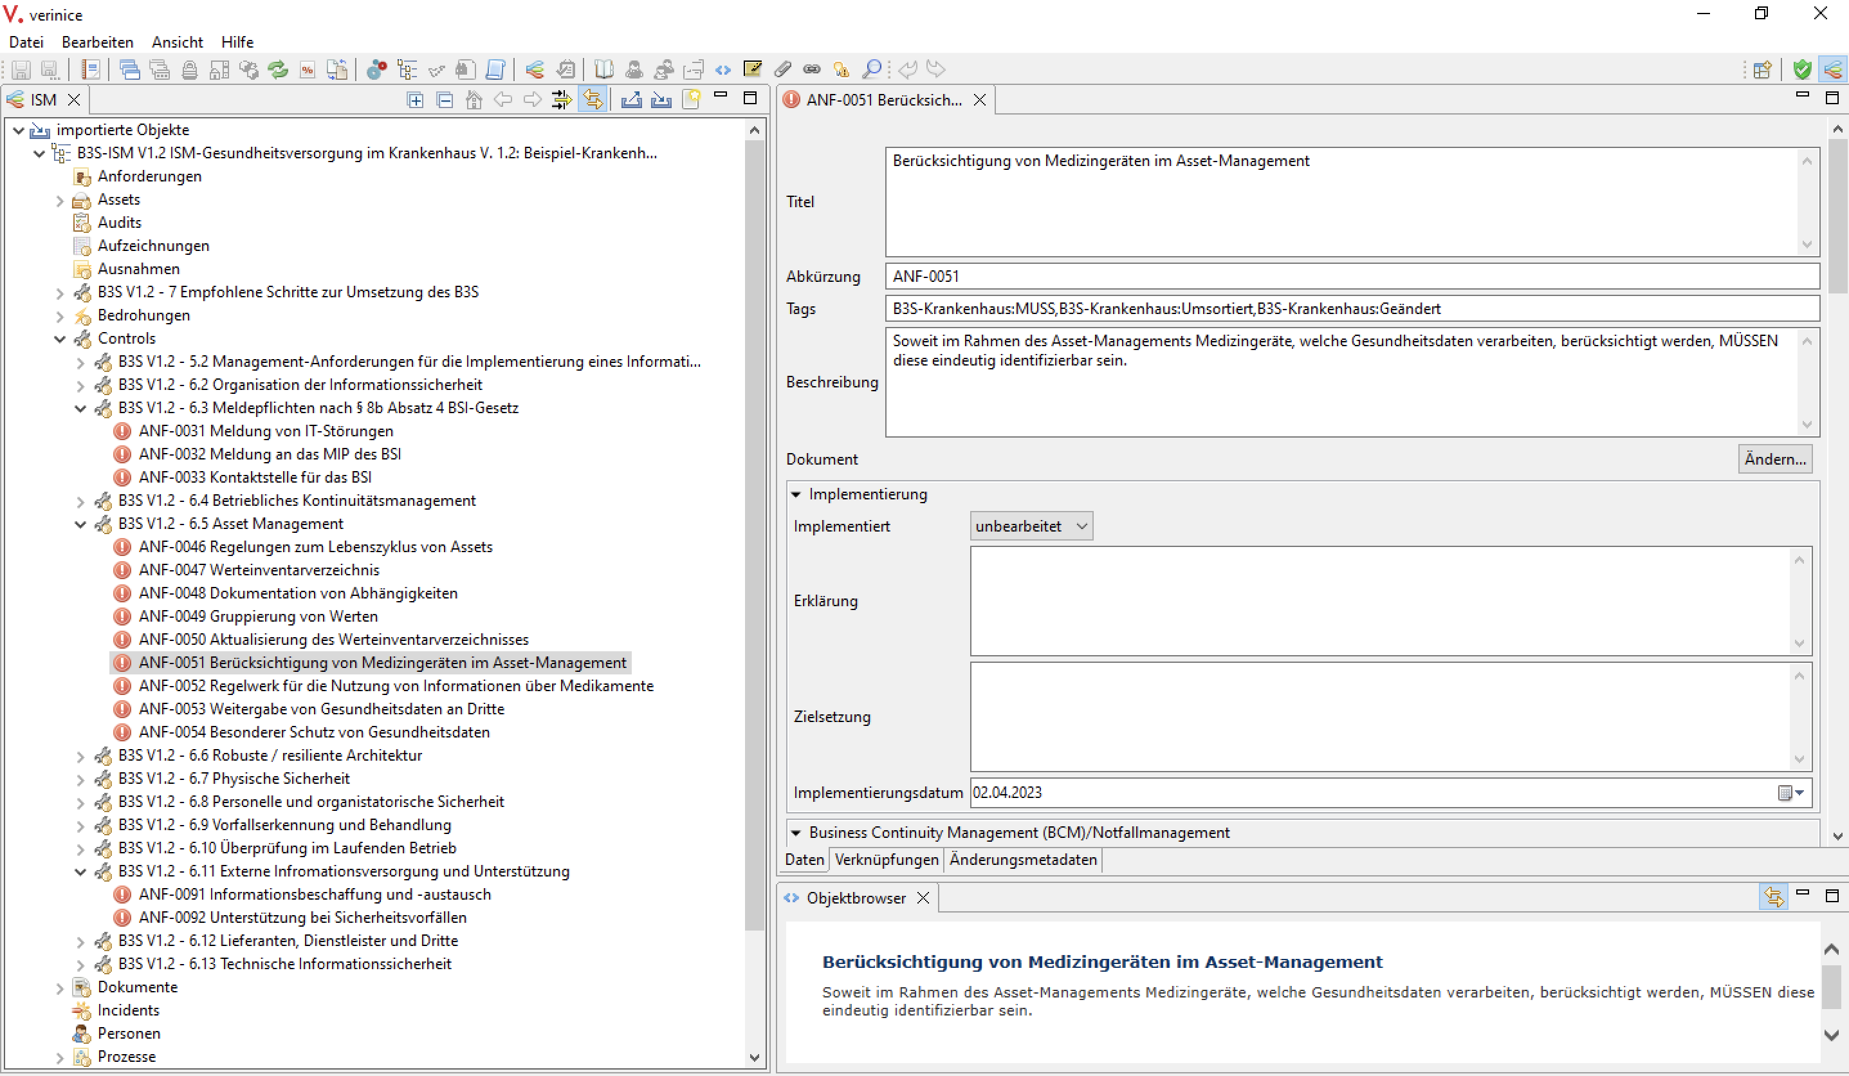Open the Hilfe menu
Viewport: 1849px width, 1076px height.
click(238, 42)
